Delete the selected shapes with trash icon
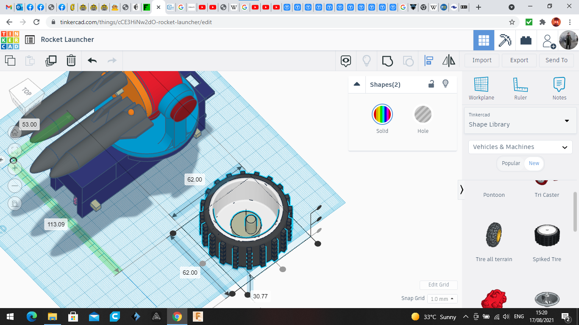579x325 pixels. click(x=71, y=61)
